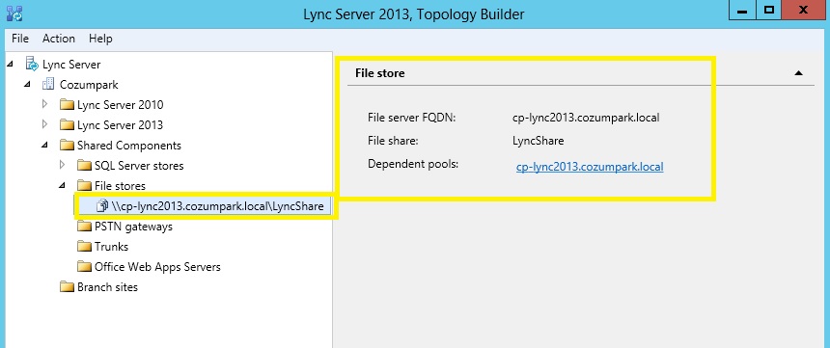830x348 pixels.
Task: Collapse the File stores node
Action: click(x=63, y=186)
